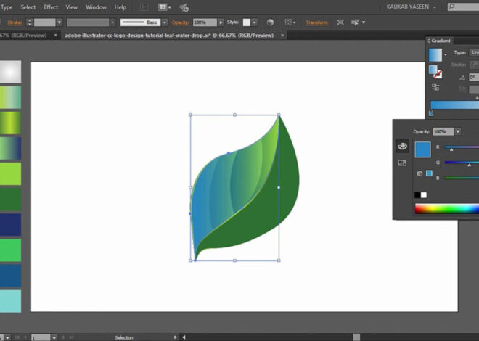Click the blue gradient slider bar
This screenshot has height=341, width=479.
(454, 104)
